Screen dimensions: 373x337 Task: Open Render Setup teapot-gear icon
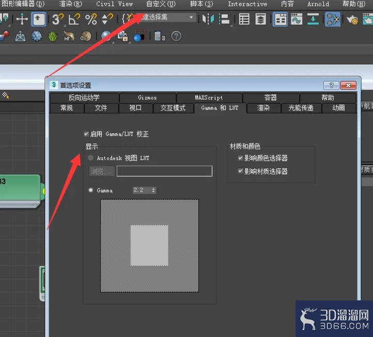click(x=352, y=20)
